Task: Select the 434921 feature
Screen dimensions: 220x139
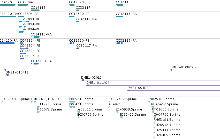Action: click(109, 107)
